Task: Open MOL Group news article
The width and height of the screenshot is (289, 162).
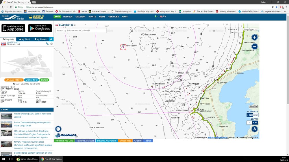Action: [32, 134]
